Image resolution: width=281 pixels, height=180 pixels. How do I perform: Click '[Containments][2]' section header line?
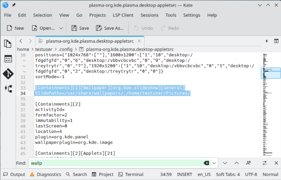point(58,104)
